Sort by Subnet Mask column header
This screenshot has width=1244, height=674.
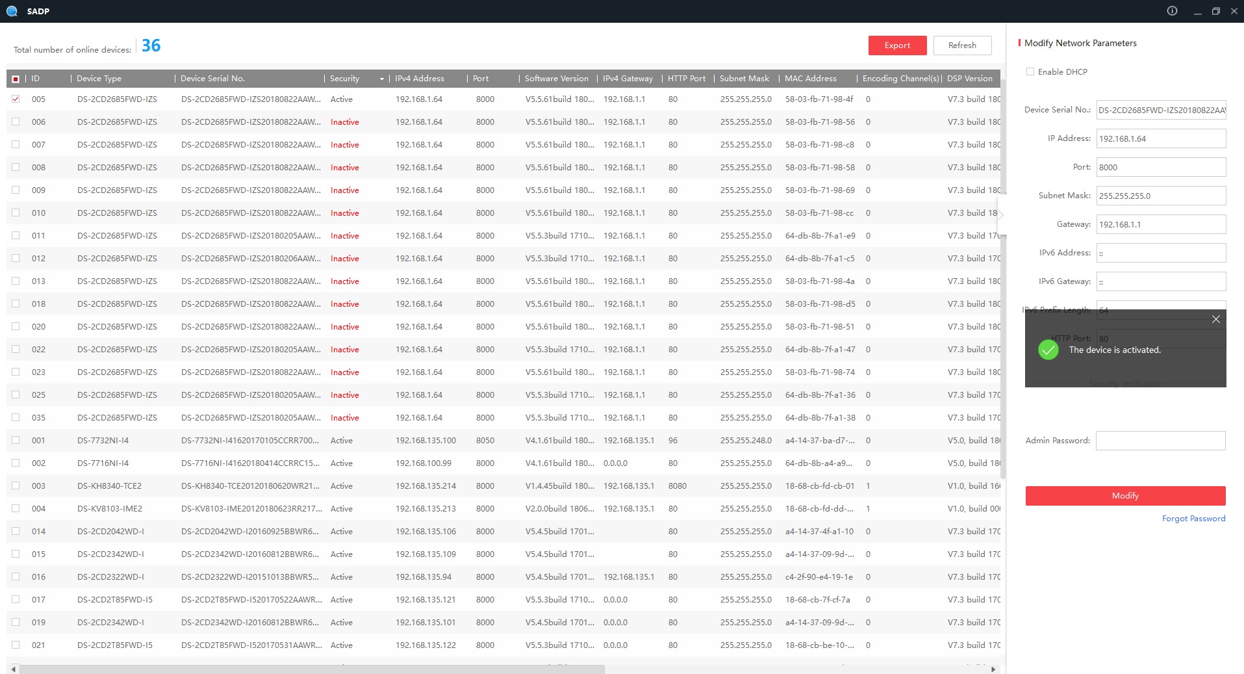[744, 79]
